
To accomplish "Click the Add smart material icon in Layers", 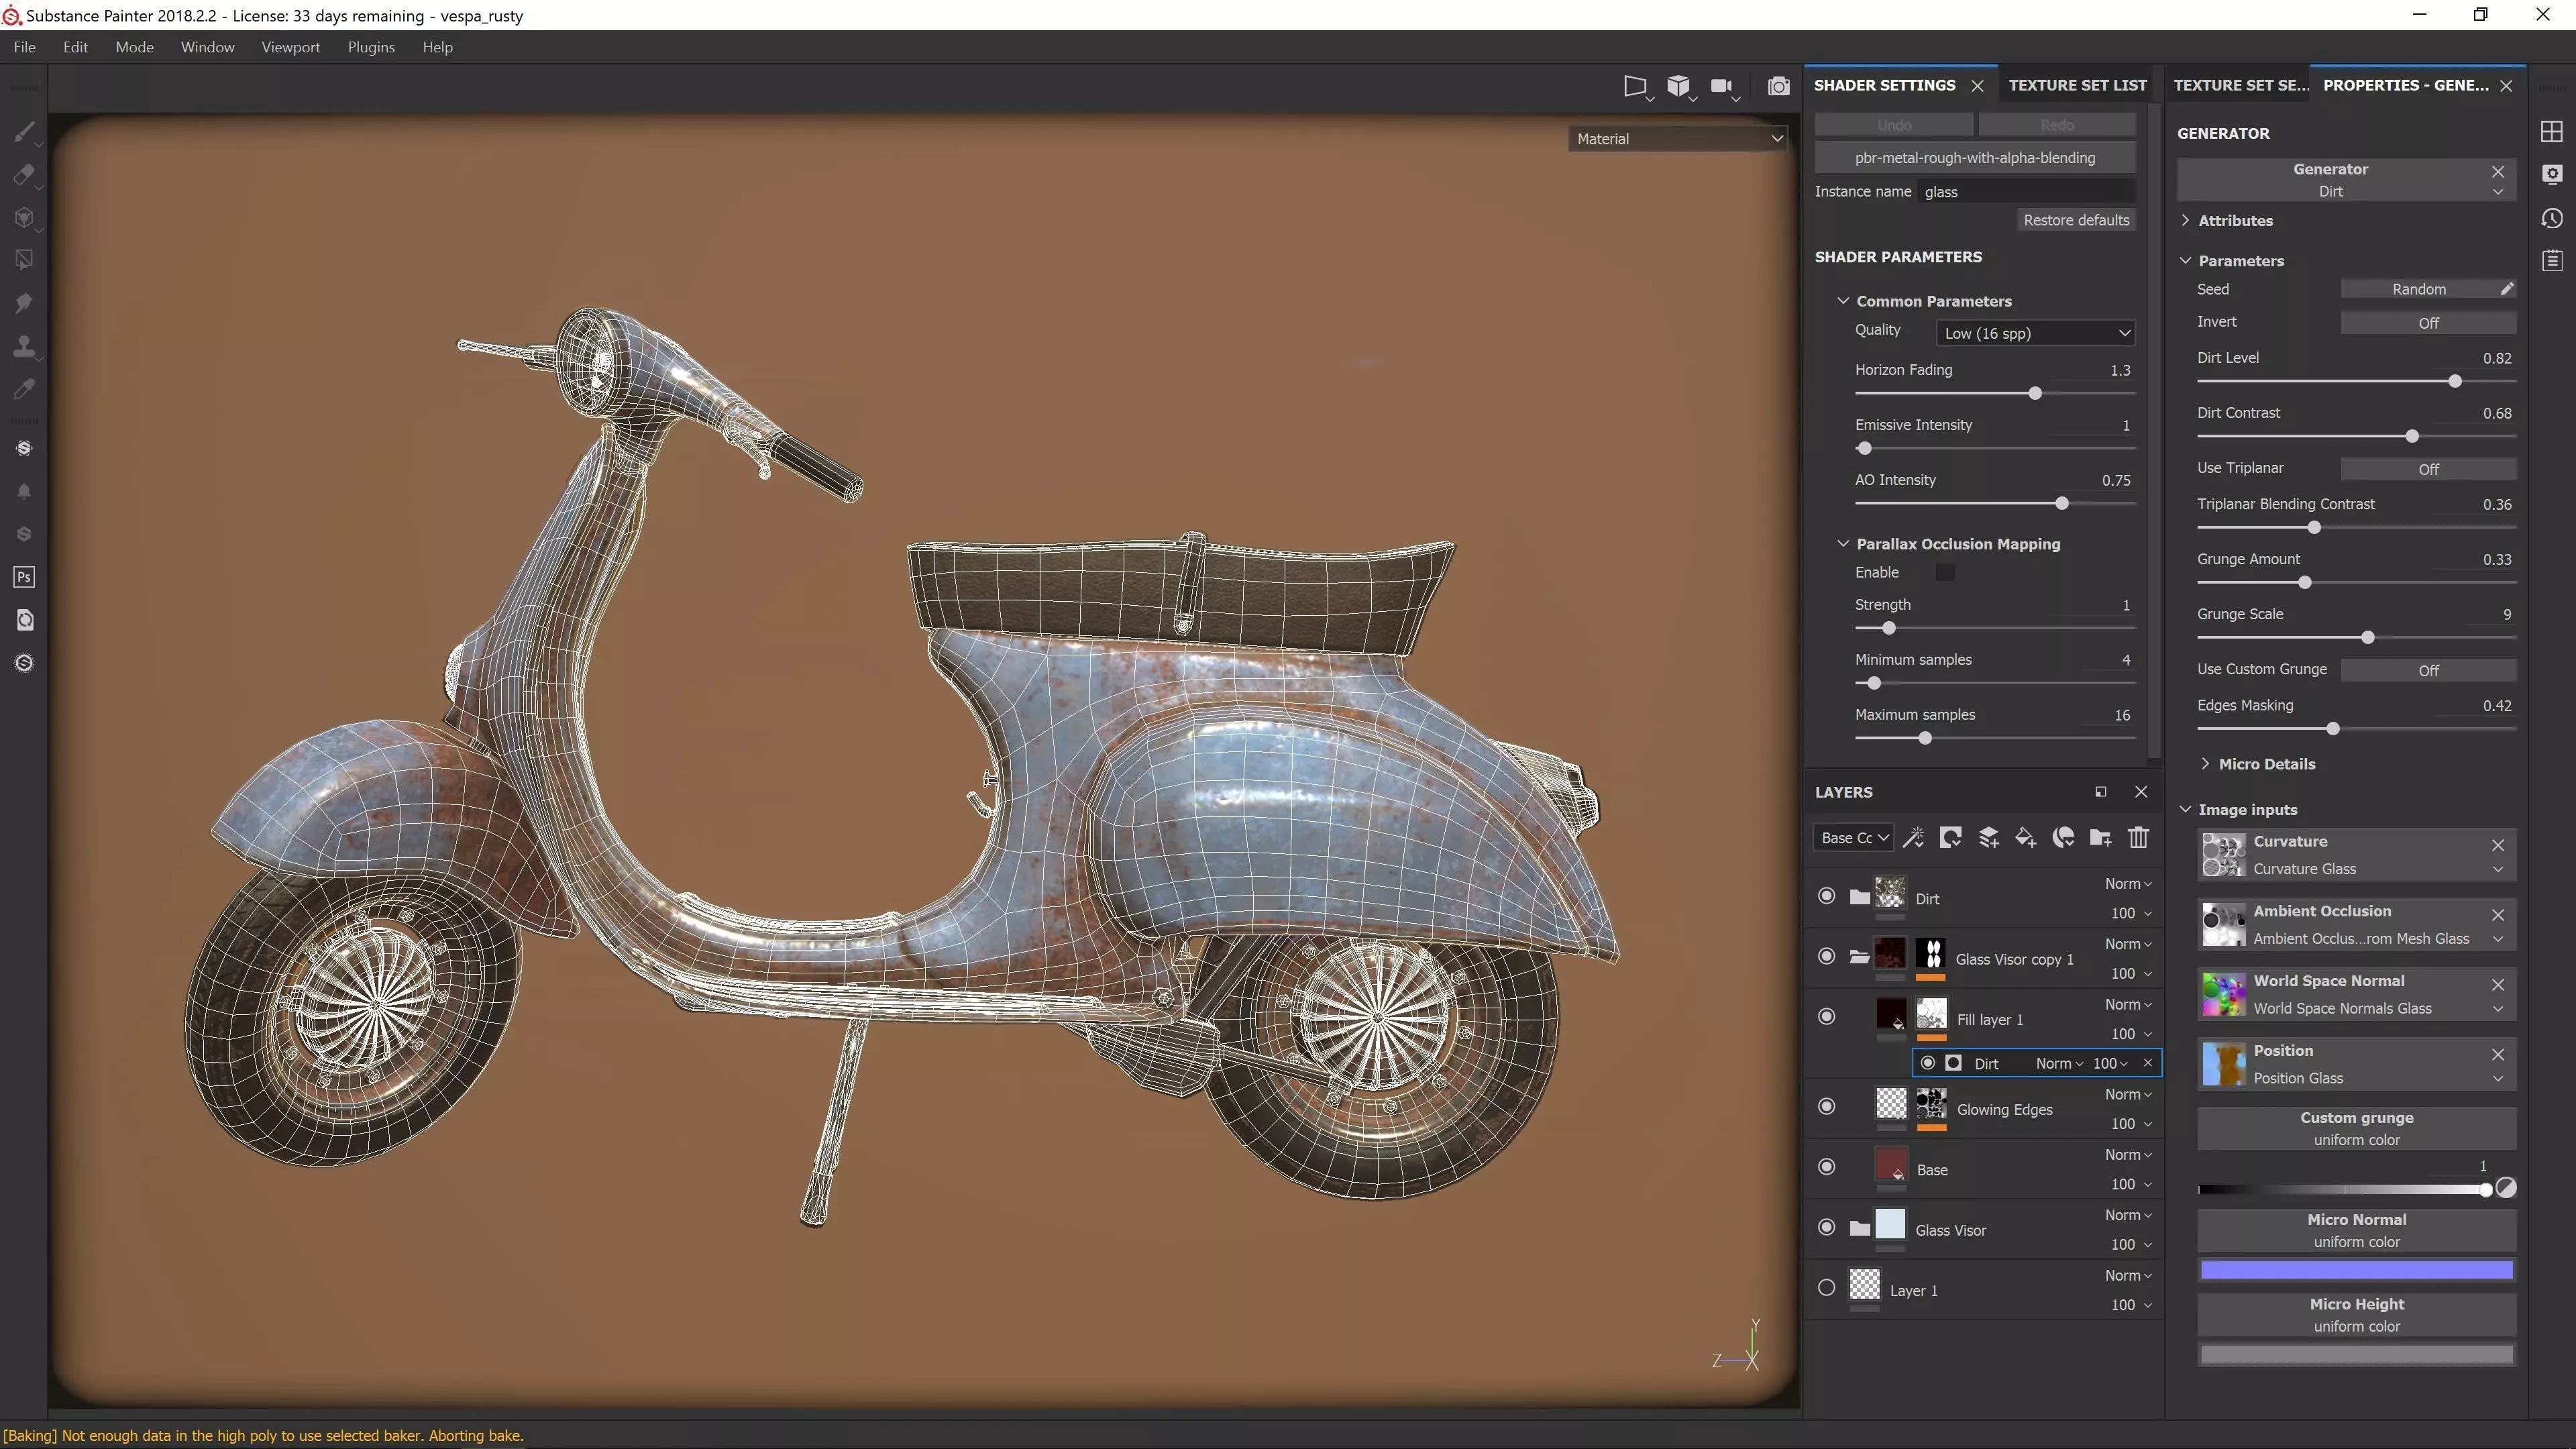I will point(2063,838).
